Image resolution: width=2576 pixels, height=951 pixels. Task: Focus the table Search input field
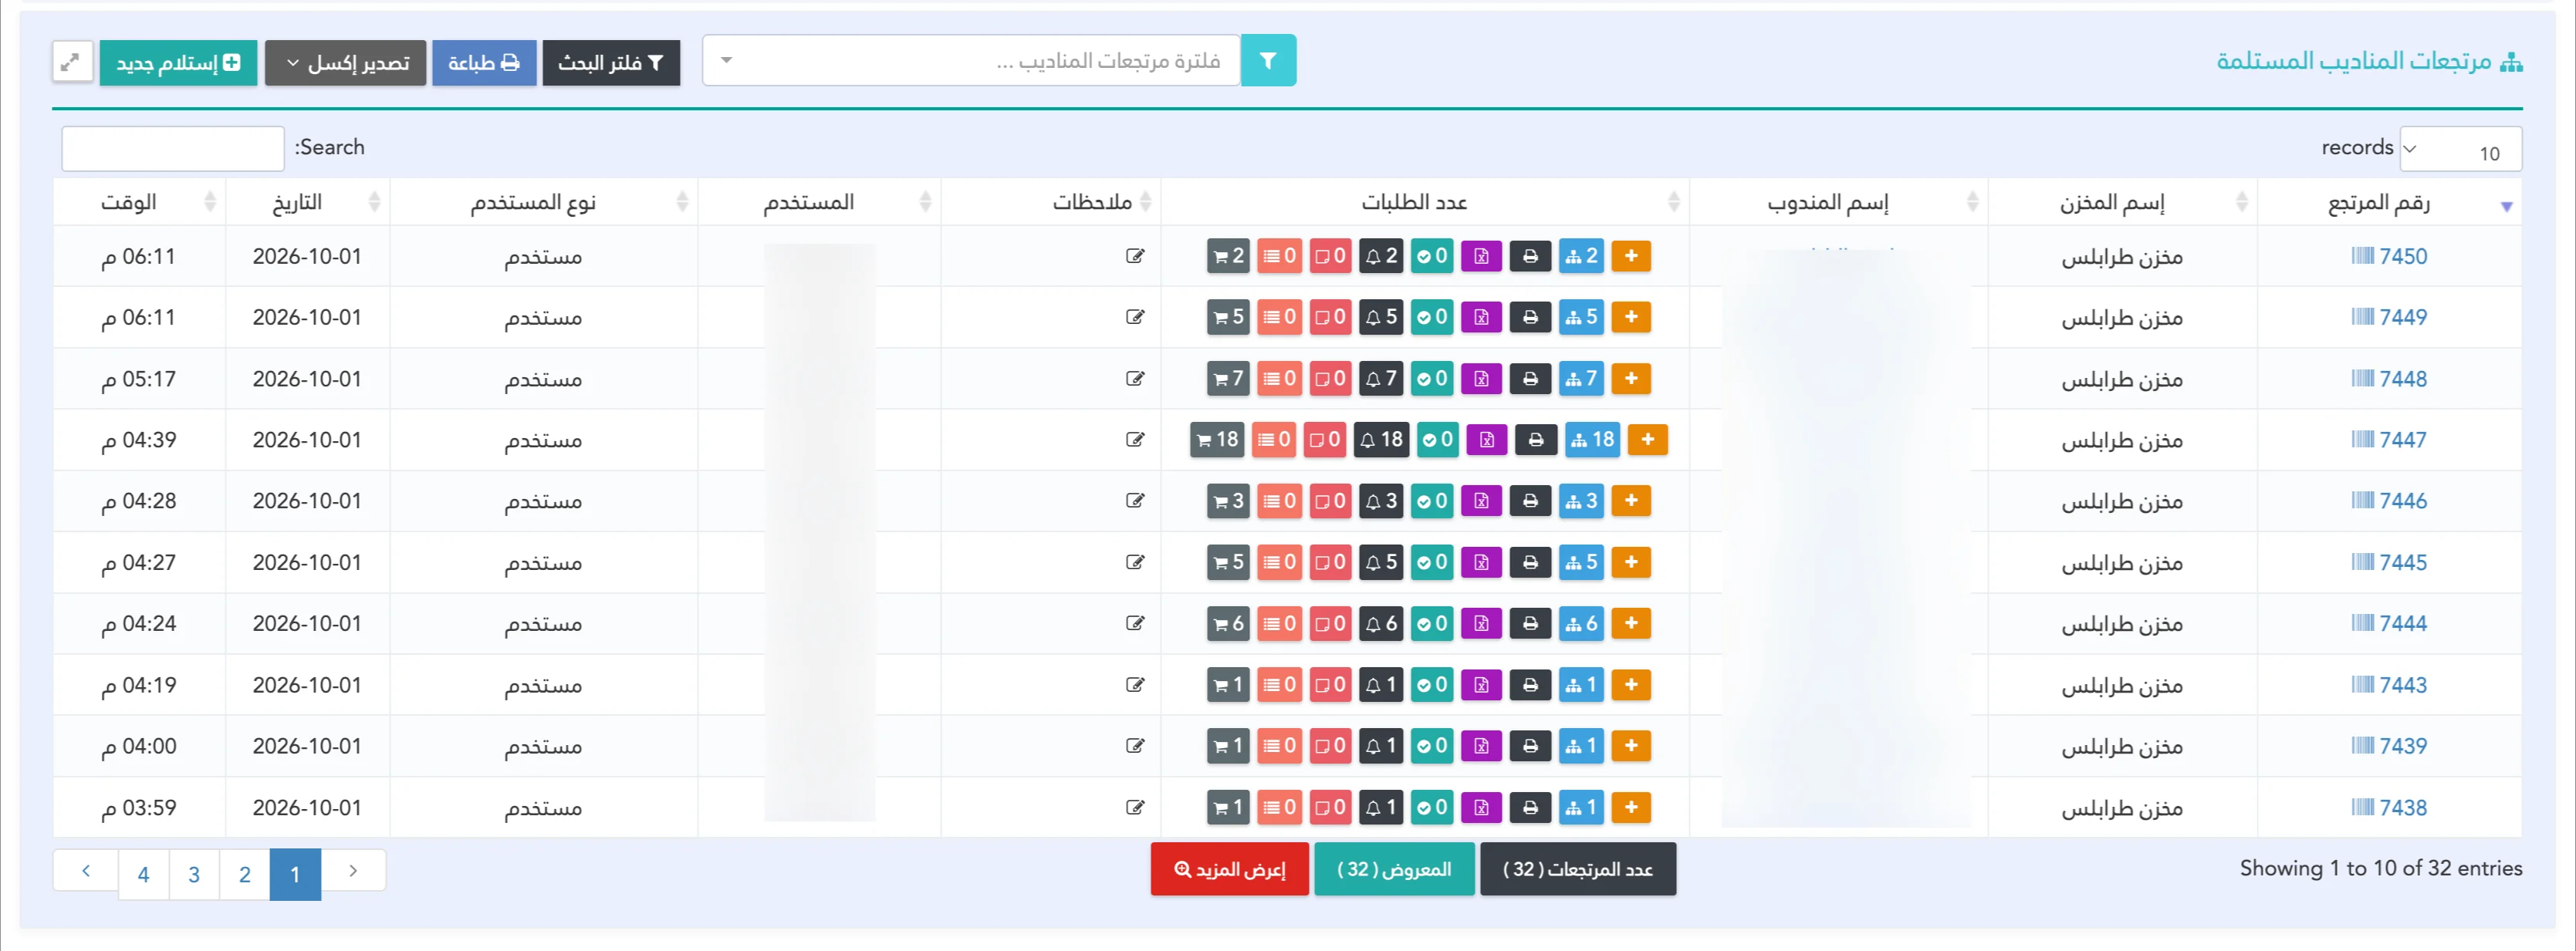[173, 149]
